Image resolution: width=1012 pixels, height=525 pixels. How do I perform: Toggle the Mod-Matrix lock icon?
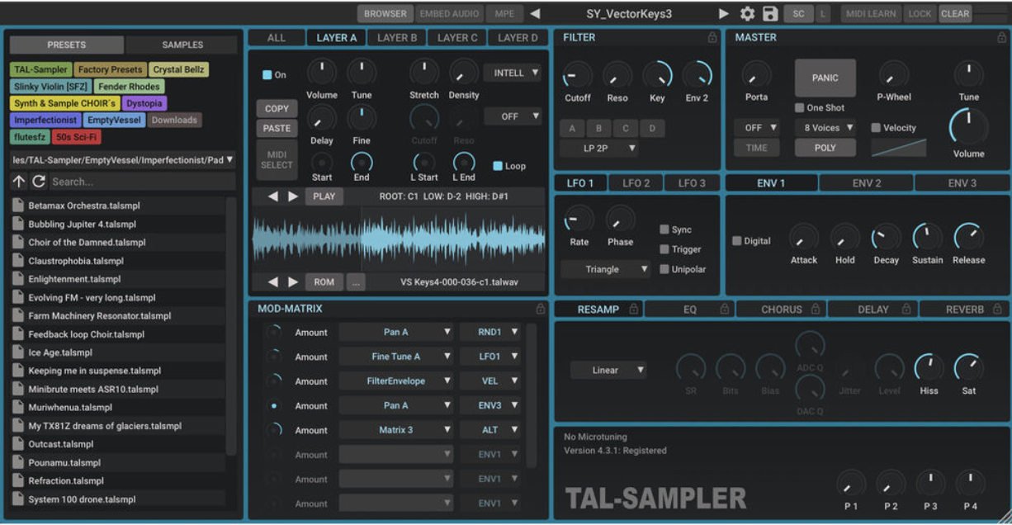click(x=541, y=309)
